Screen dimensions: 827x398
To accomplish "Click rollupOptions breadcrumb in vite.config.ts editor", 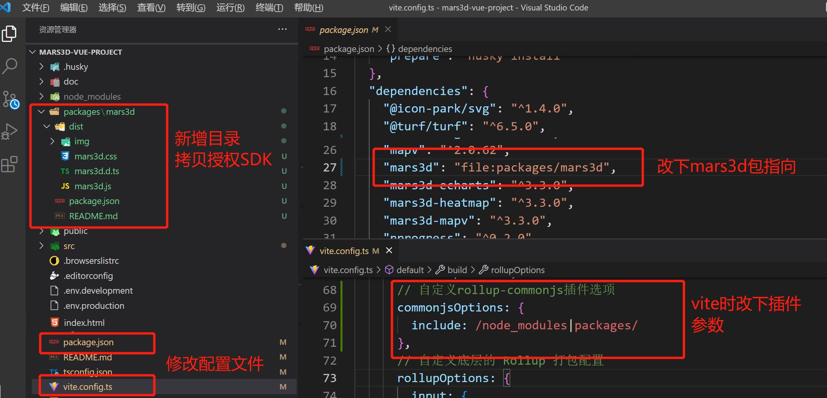I will tap(518, 270).
